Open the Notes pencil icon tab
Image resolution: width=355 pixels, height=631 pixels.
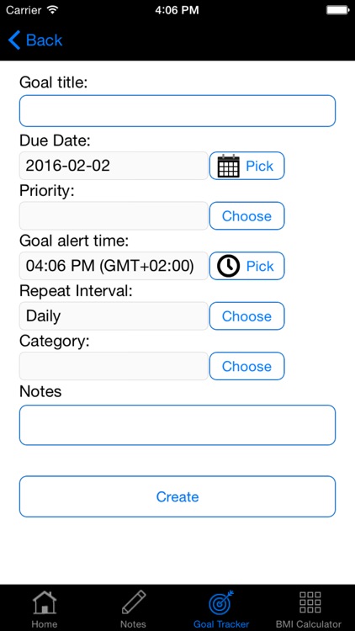point(133,602)
